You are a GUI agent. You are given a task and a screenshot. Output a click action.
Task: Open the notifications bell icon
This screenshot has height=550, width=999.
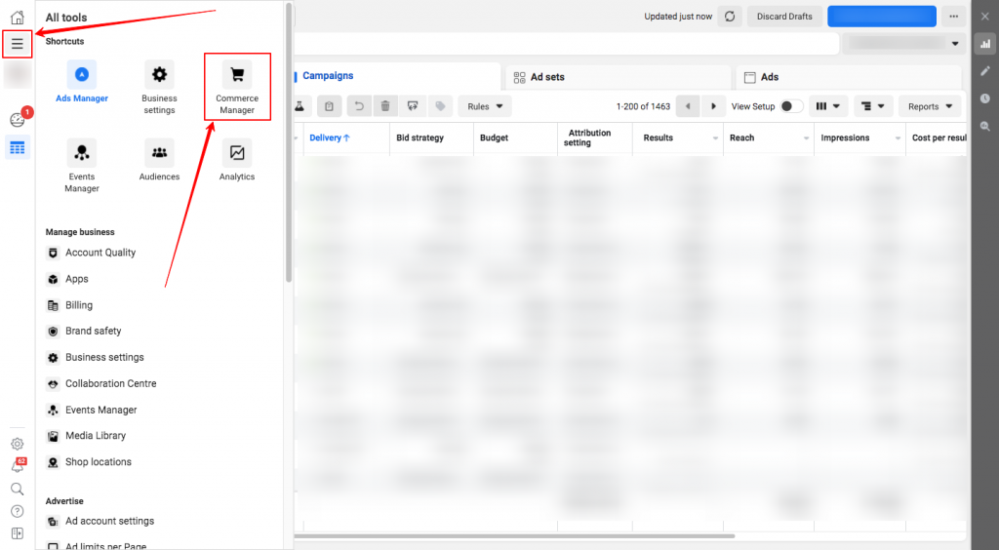(x=17, y=466)
